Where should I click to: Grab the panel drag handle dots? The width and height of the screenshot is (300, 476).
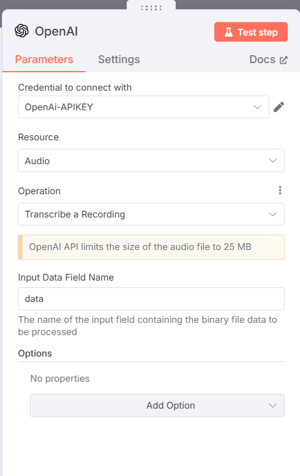click(151, 8)
